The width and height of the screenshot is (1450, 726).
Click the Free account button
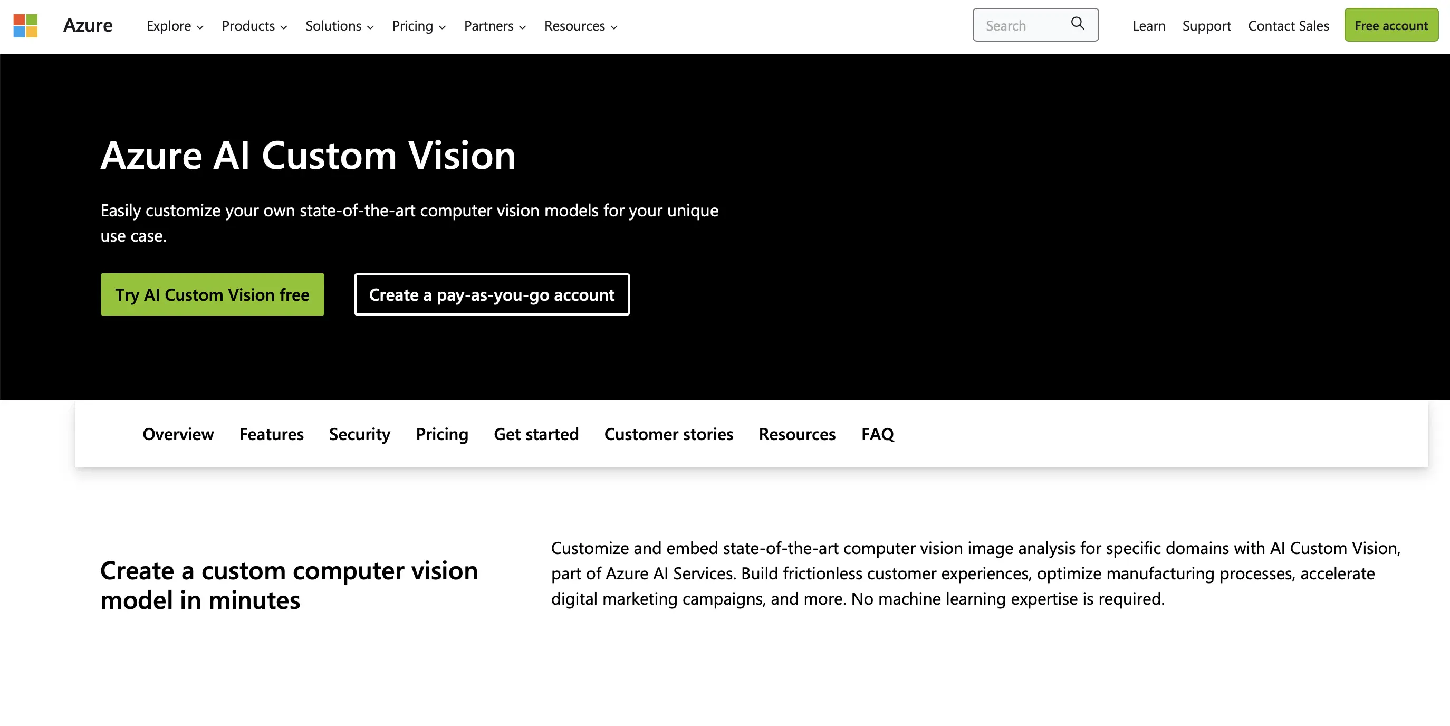coord(1391,25)
